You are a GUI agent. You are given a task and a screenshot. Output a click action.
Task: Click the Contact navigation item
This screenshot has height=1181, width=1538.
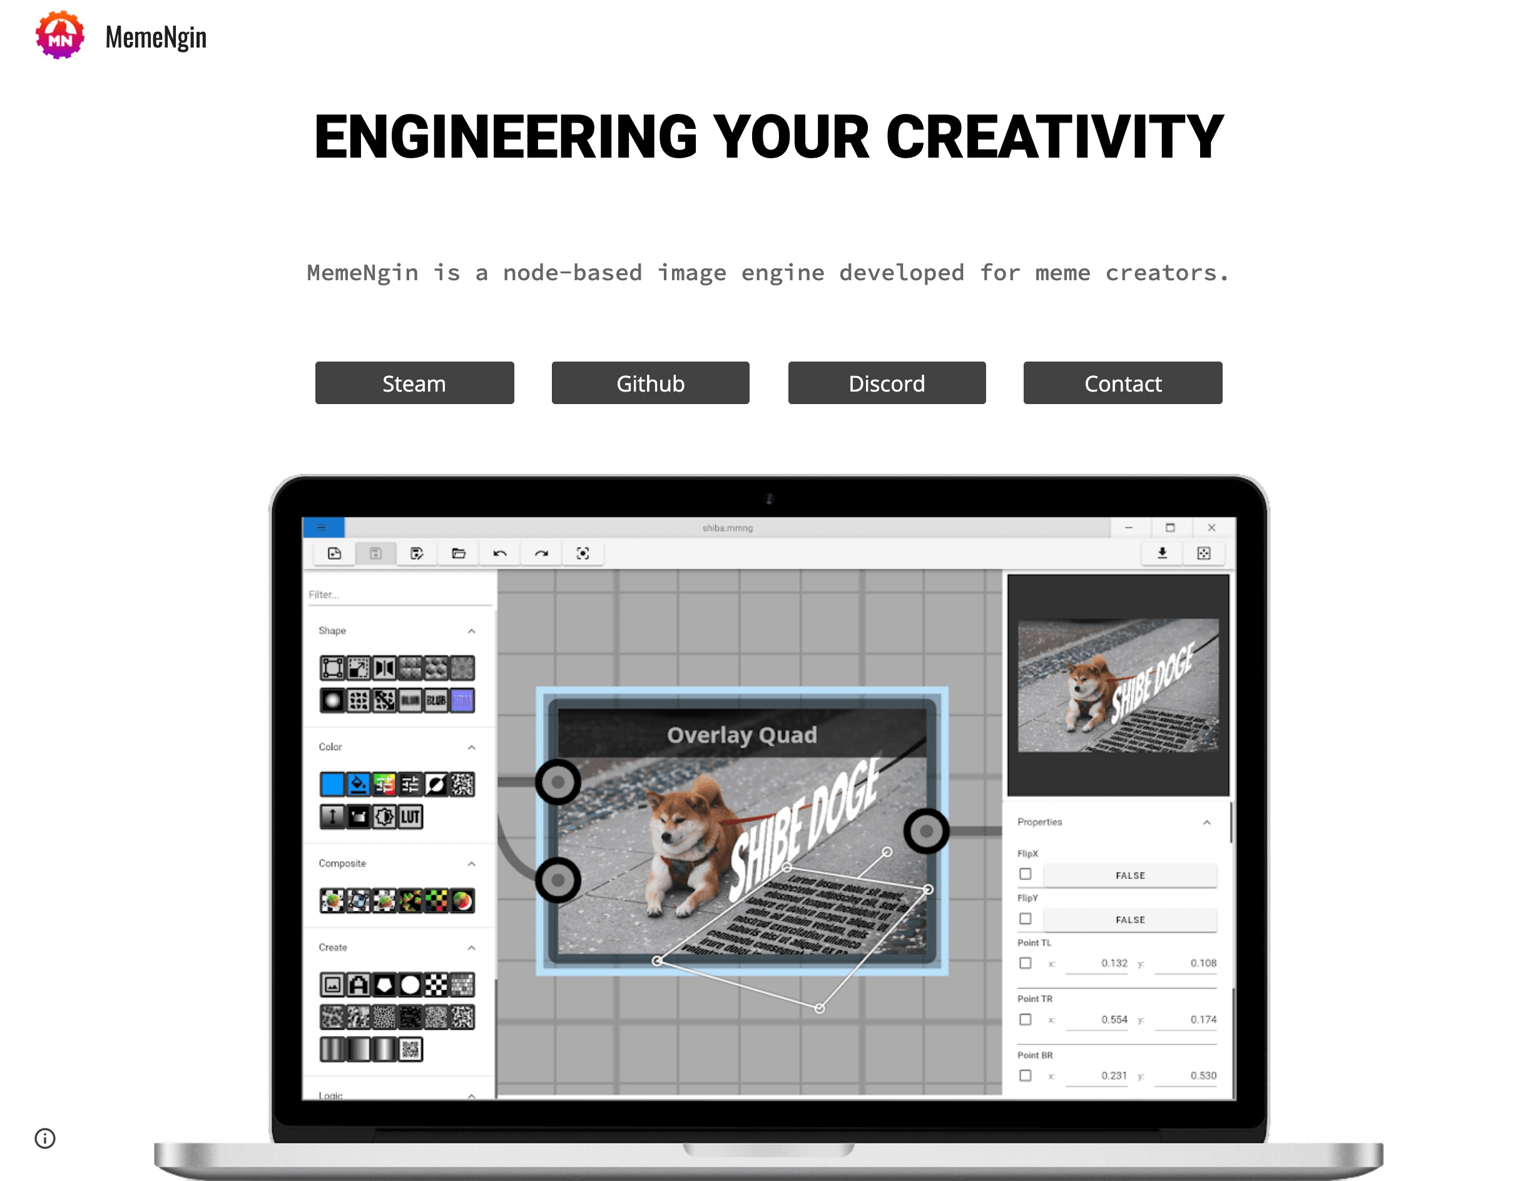tap(1123, 382)
